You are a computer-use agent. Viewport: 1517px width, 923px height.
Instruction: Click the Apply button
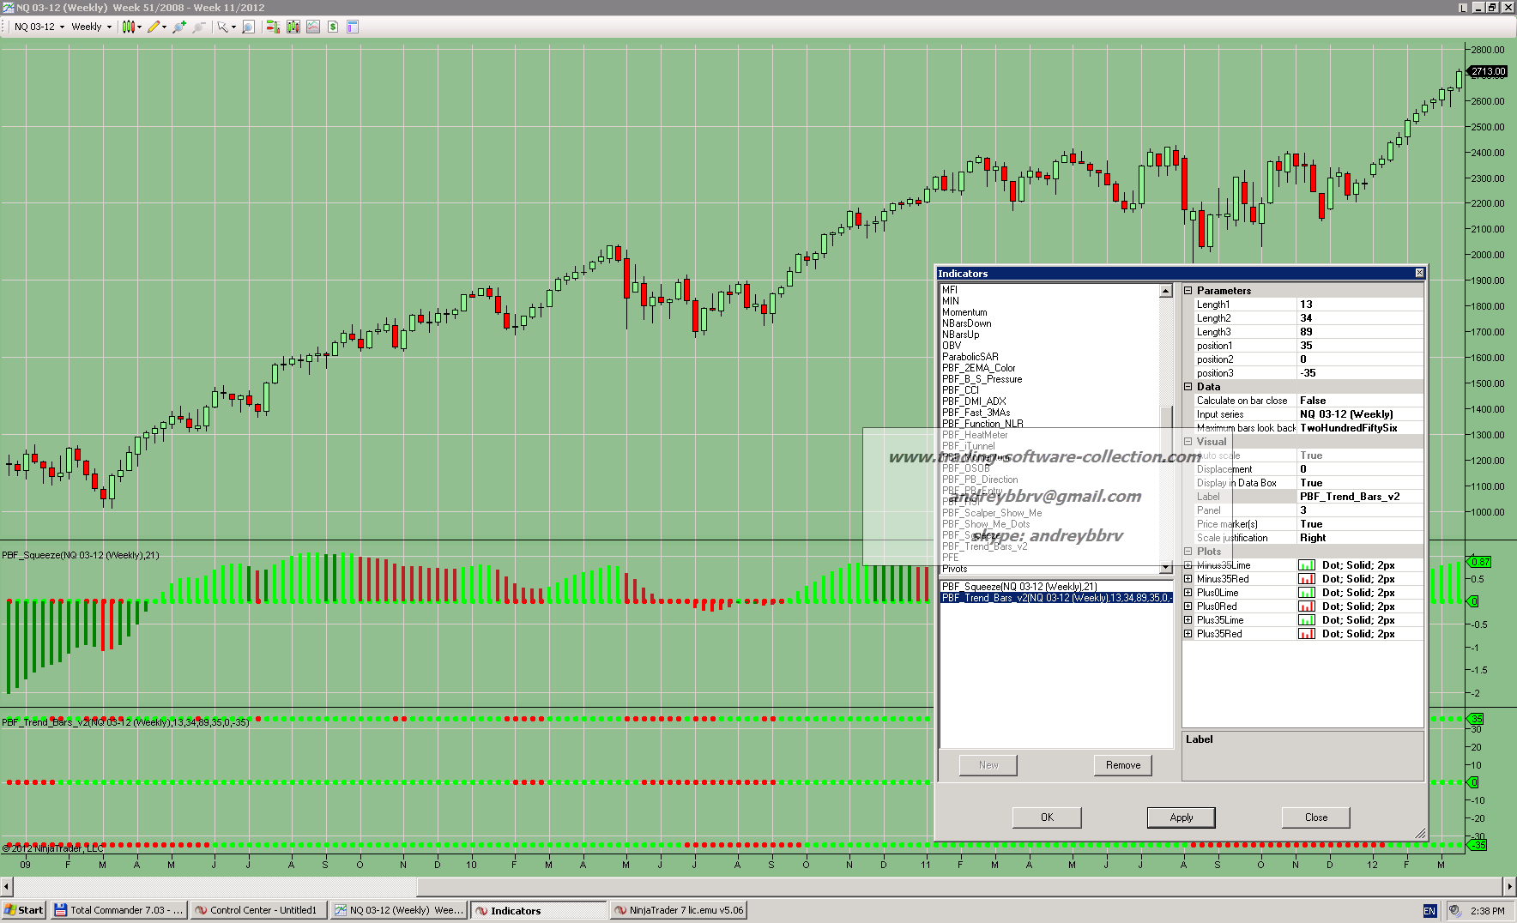(x=1181, y=817)
